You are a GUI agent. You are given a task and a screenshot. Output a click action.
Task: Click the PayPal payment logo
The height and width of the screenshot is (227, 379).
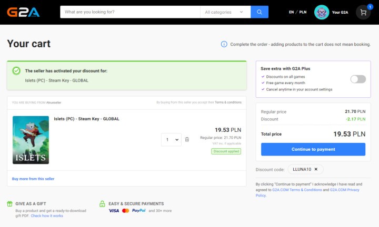(139, 211)
